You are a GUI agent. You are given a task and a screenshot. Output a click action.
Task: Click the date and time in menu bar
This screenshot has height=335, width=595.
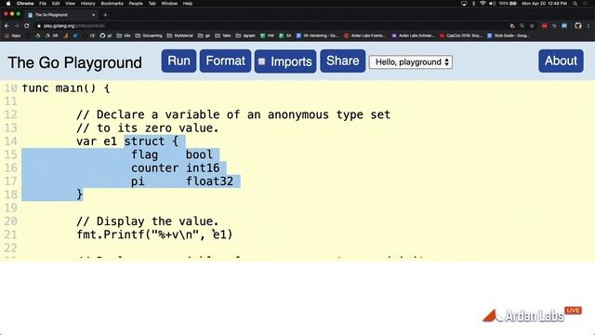[544, 4]
